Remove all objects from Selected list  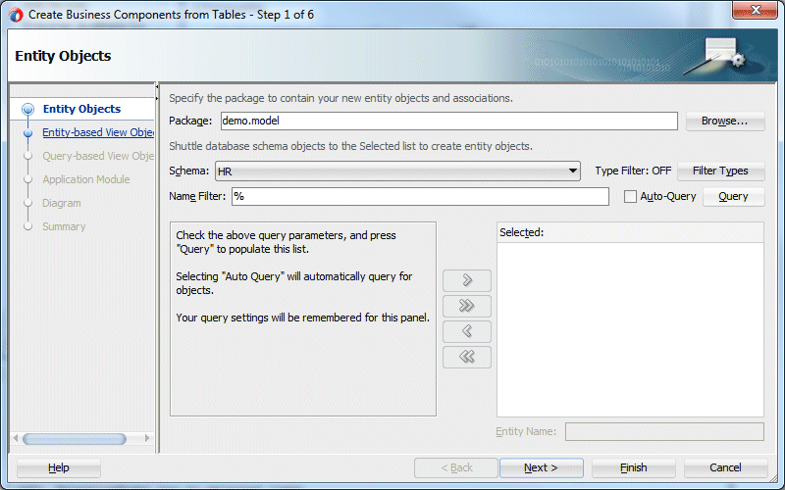[467, 357]
